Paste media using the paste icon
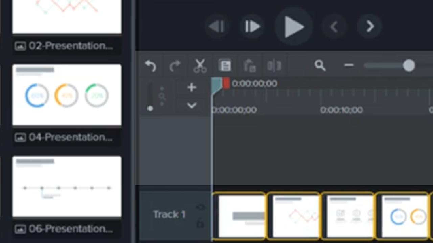This screenshot has width=433, height=243. (x=249, y=66)
